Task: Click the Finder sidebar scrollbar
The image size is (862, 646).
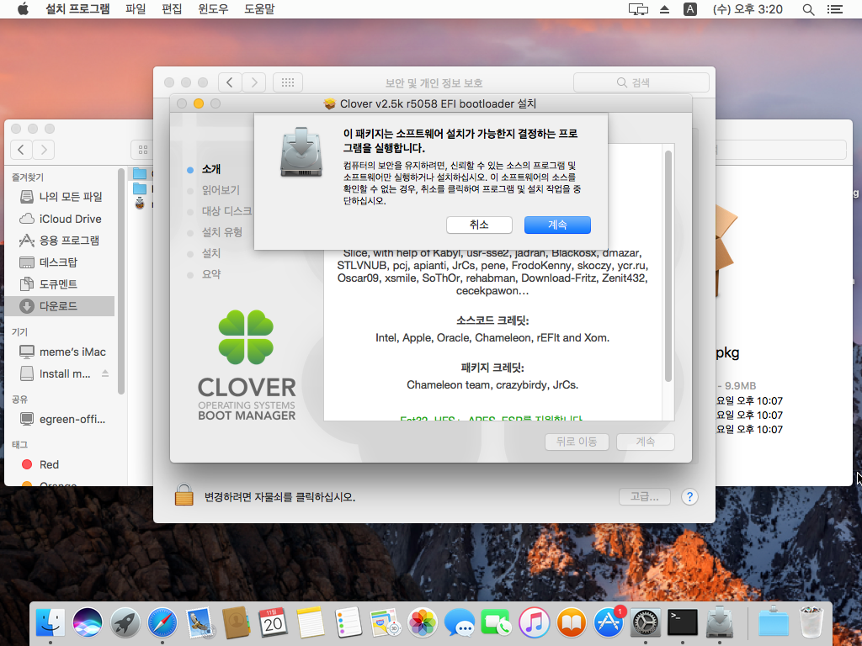Action: 121,281
